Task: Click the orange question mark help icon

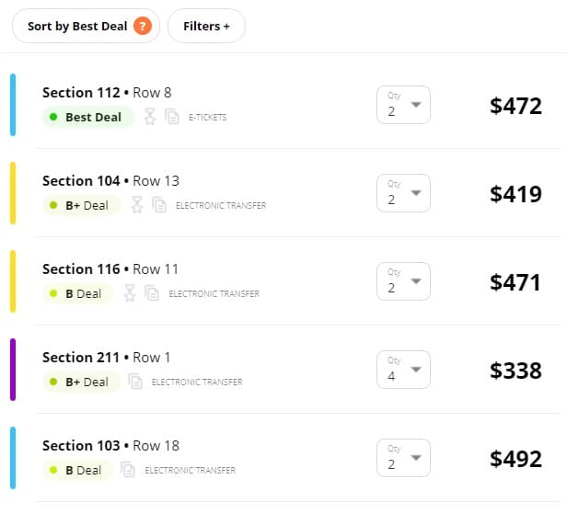Action: 142,26
